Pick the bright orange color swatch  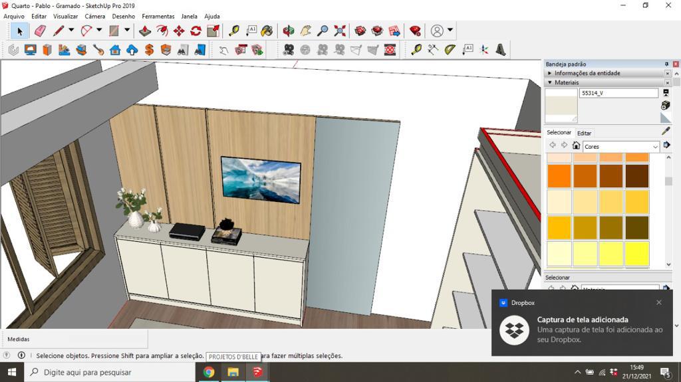click(x=559, y=176)
